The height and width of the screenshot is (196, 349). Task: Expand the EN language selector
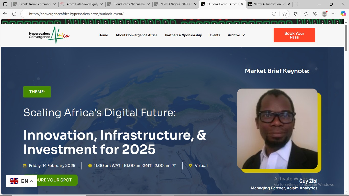pos(22,181)
